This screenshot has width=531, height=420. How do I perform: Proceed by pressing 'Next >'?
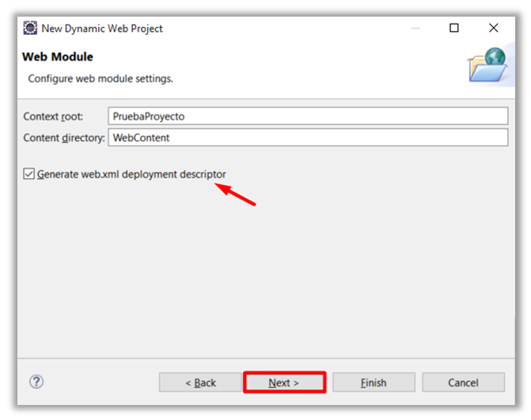(284, 383)
